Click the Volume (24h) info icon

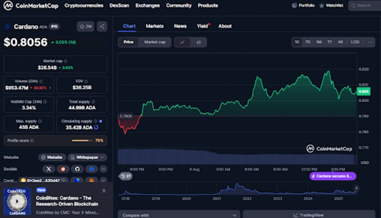[x=41, y=81]
